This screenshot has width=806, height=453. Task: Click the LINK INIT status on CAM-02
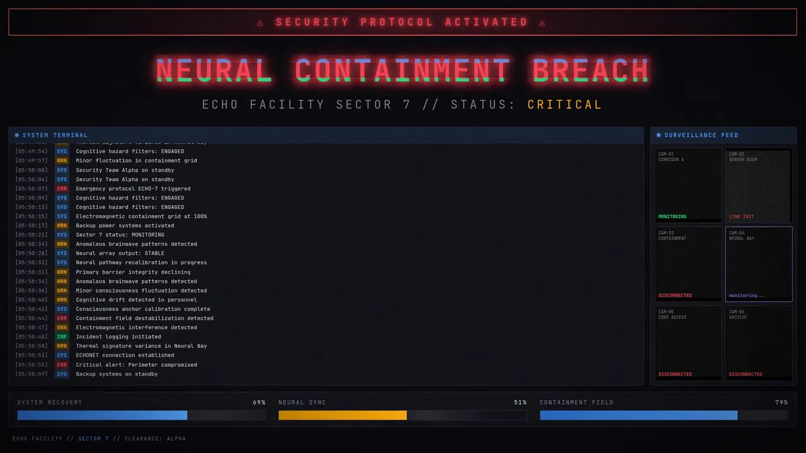[742, 216]
